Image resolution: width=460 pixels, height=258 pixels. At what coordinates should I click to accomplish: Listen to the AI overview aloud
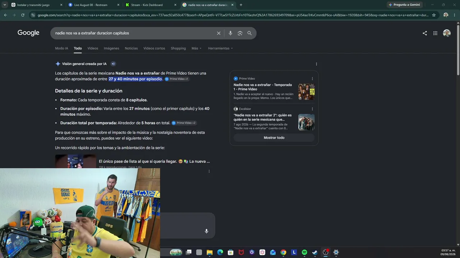(113, 64)
